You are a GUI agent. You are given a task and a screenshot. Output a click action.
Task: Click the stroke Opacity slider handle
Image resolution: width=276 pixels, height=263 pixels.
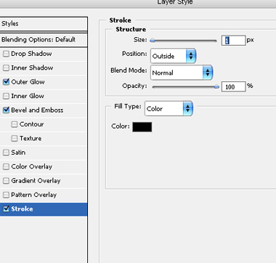216,86
